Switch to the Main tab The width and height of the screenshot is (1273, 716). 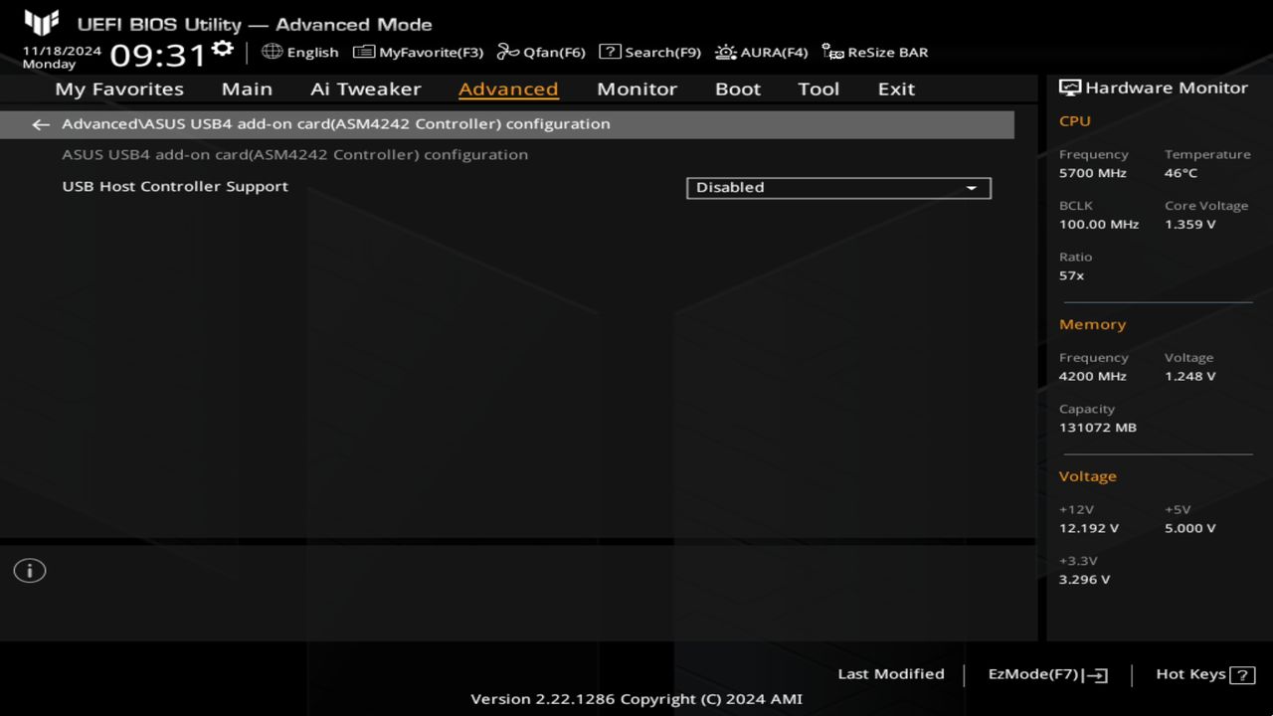tap(247, 89)
